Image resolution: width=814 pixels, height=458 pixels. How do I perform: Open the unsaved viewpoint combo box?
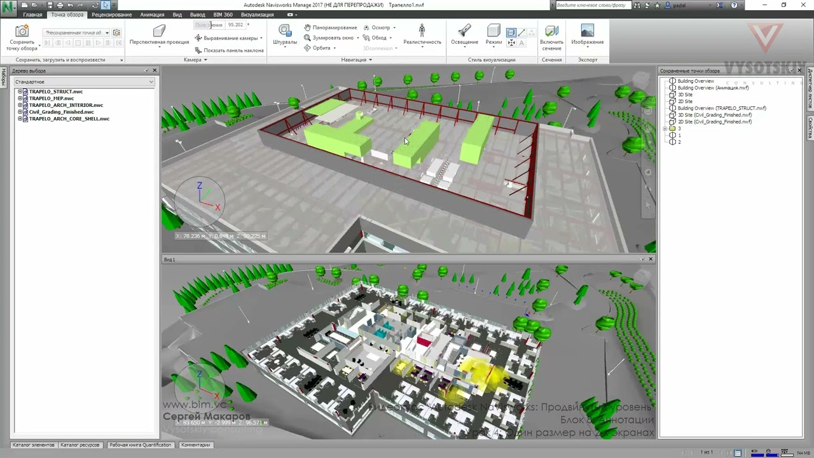(76, 32)
